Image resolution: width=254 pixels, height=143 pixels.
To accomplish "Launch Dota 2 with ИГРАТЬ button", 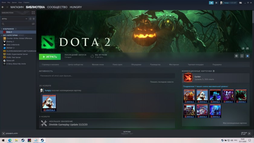I will click(x=50, y=57).
